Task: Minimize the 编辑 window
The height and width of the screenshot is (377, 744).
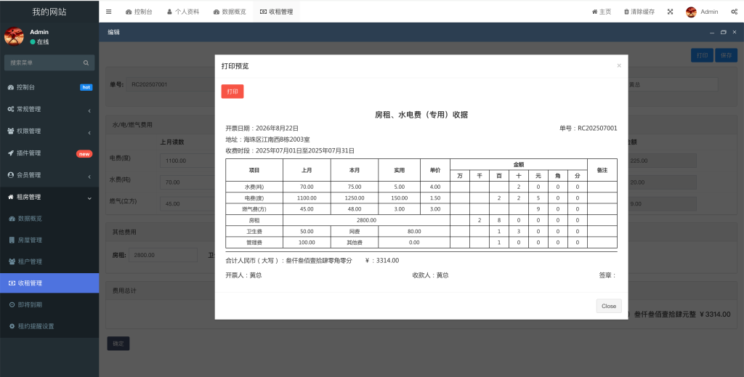Action: pos(712,32)
